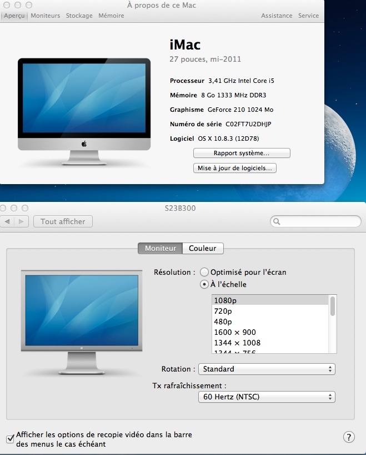
Task: Click the Mémoire 8 Go 1333 MHz DDR3 line
Action: 218,95
